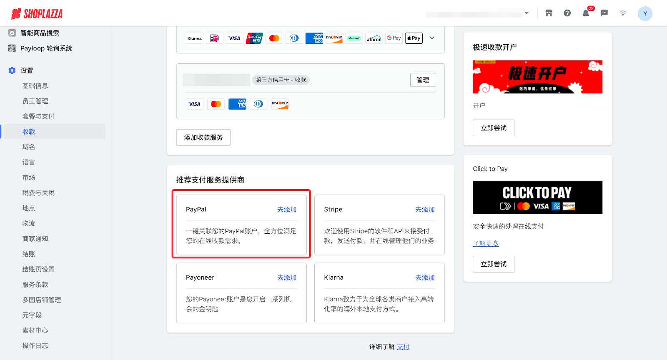
Task: Click the 管理 button for credit card provider
Action: (422, 80)
